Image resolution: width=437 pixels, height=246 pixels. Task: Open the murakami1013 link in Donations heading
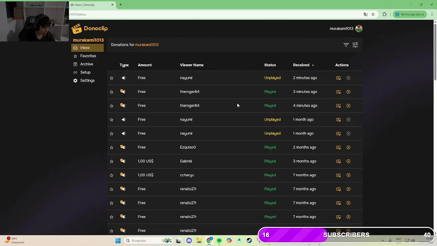(x=147, y=45)
